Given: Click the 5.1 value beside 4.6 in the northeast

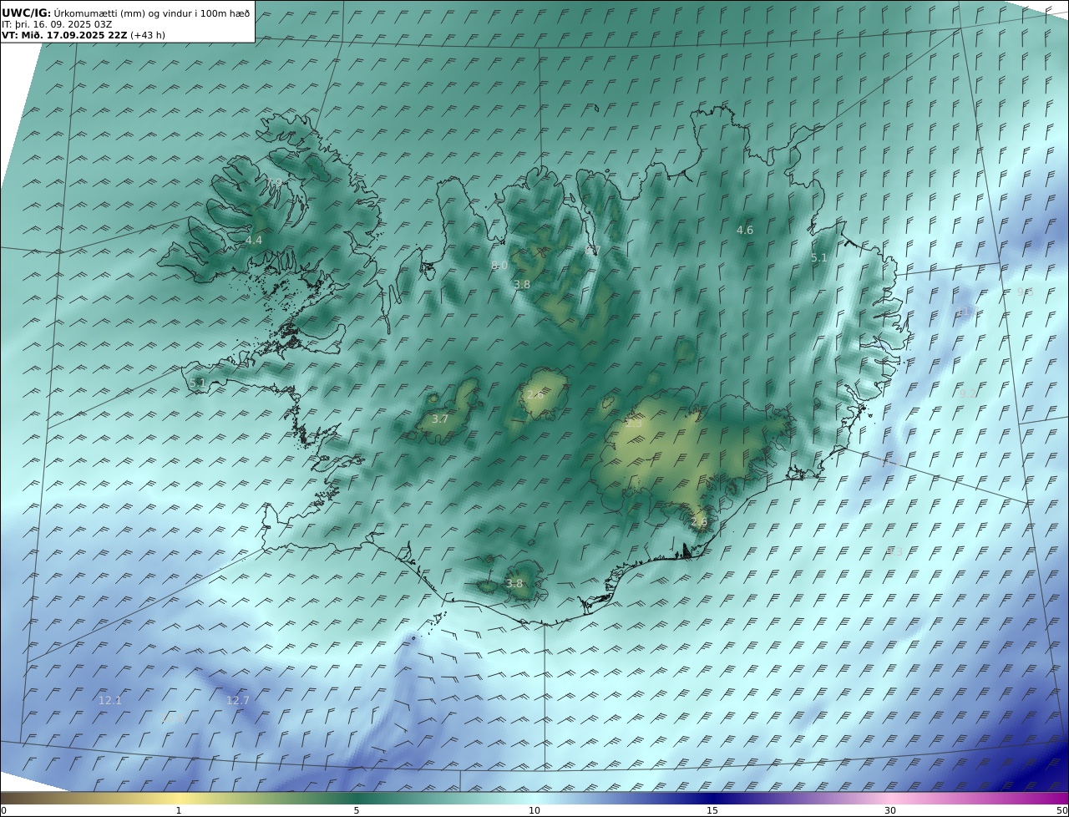Looking at the screenshot, I should 819,258.
